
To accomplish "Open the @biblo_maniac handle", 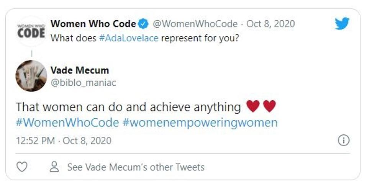I will coord(83,82).
